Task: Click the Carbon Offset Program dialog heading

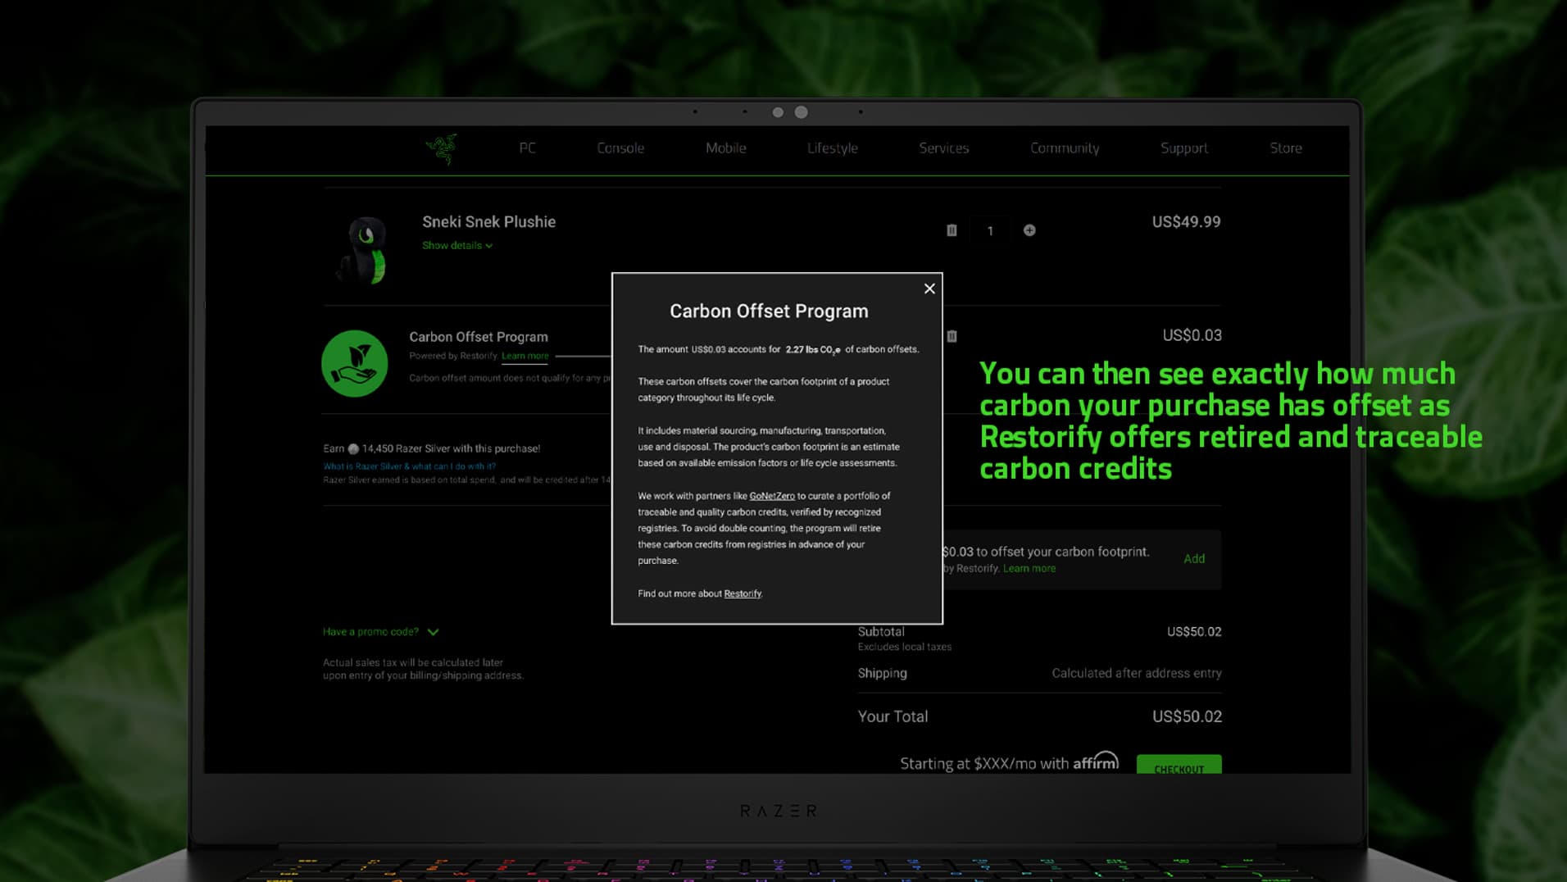Action: [x=769, y=311]
